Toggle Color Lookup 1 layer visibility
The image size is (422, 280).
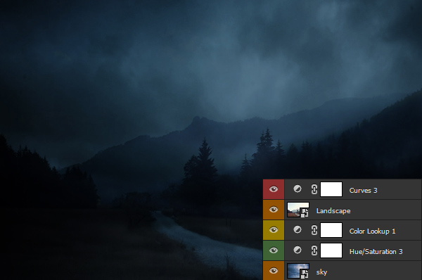tap(274, 230)
